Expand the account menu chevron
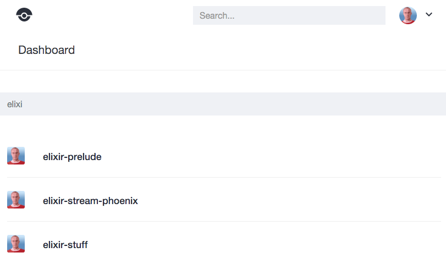446x258 pixels. tap(429, 14)
